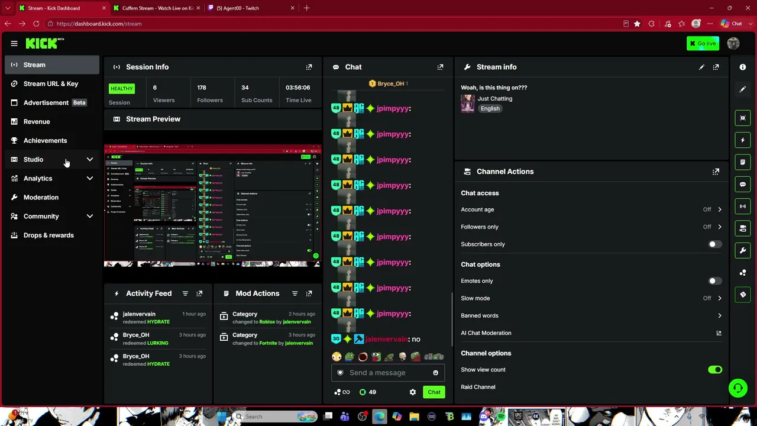This screenshot has width=757, height=426.
Task: Open Bryce_OH pinned name in chat
Action: tap(390, 84)
